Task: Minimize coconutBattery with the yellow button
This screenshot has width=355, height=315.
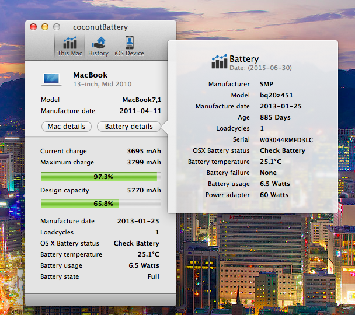Action: coord(45,27)
